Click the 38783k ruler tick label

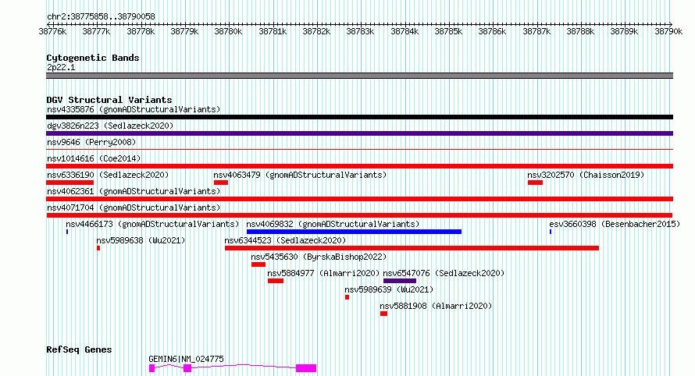tap(360, 31)
